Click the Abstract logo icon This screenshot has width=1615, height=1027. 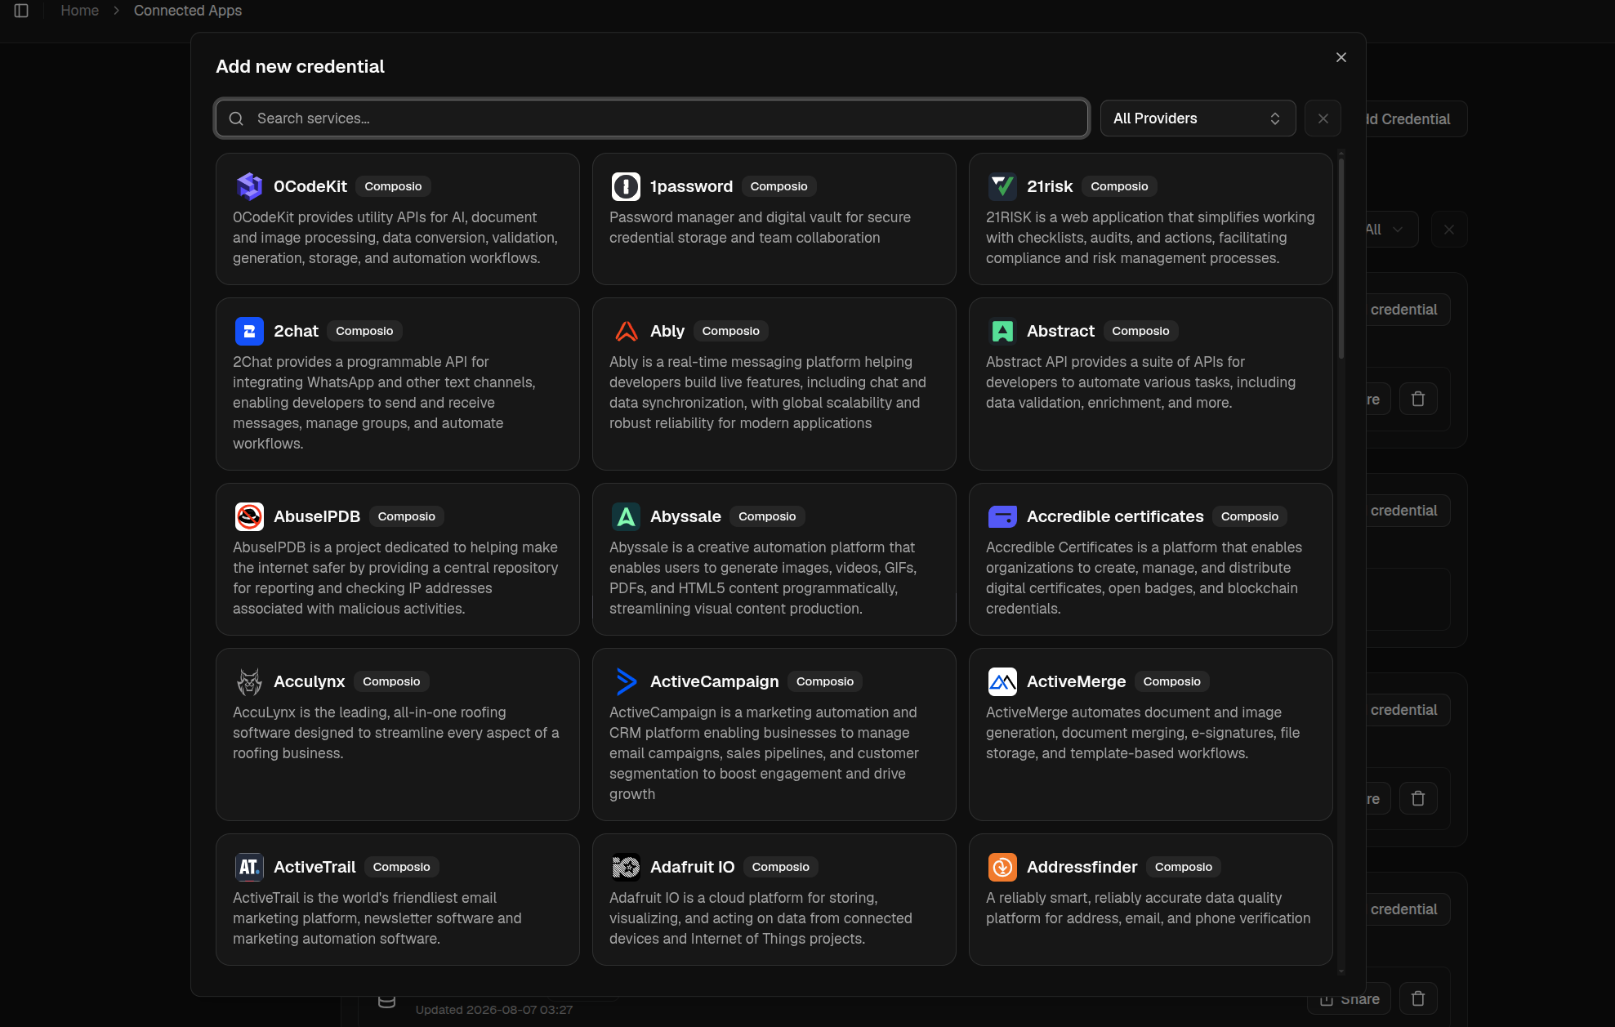1002,331
